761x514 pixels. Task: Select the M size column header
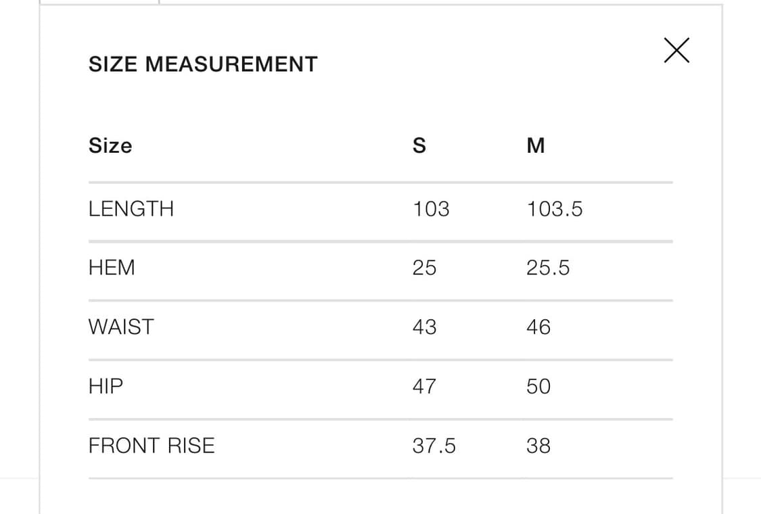tap(536, 146)
